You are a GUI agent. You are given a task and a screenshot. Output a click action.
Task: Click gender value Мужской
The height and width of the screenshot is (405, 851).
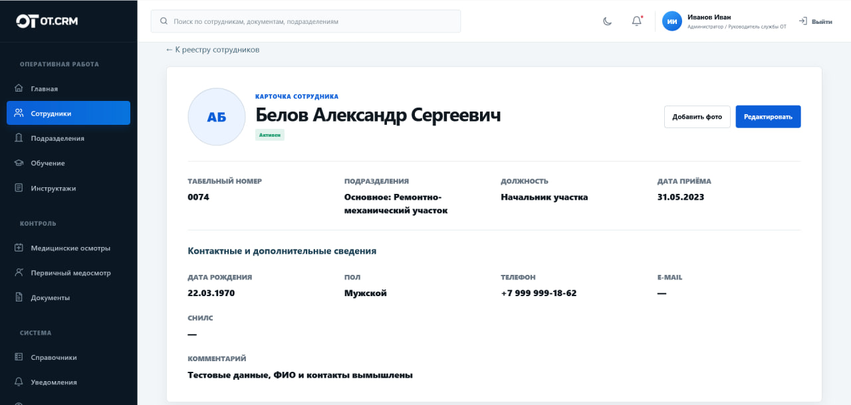tap(366, 293)
